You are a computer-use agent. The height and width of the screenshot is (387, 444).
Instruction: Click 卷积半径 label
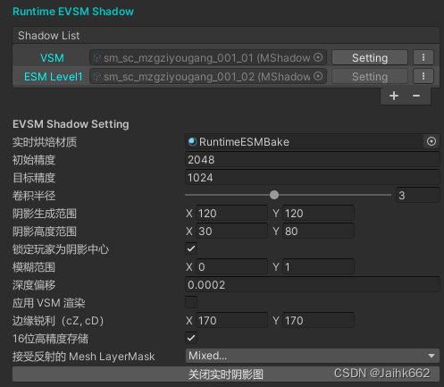click(34, 196)
